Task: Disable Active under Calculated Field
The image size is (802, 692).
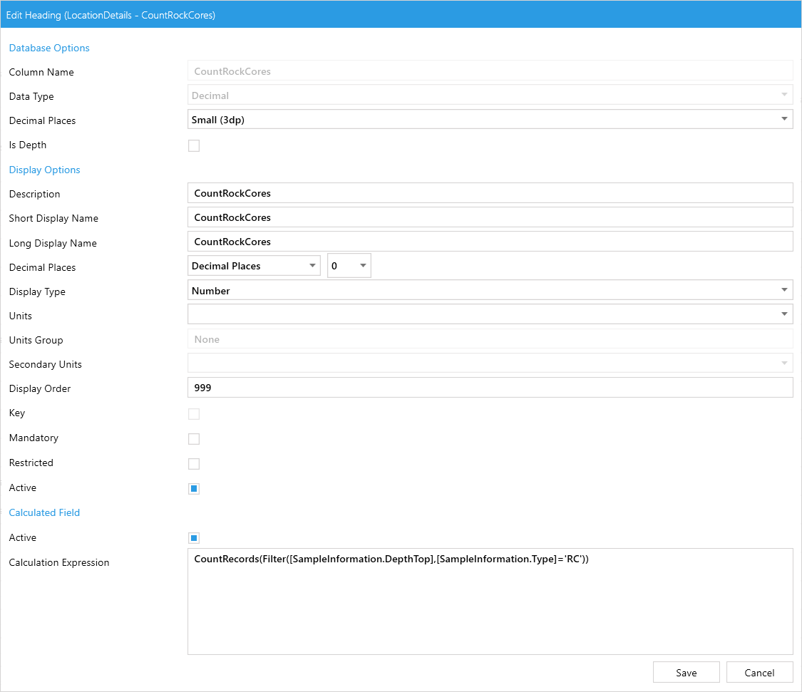Action: pyautogui.click(x=194, y=538)
